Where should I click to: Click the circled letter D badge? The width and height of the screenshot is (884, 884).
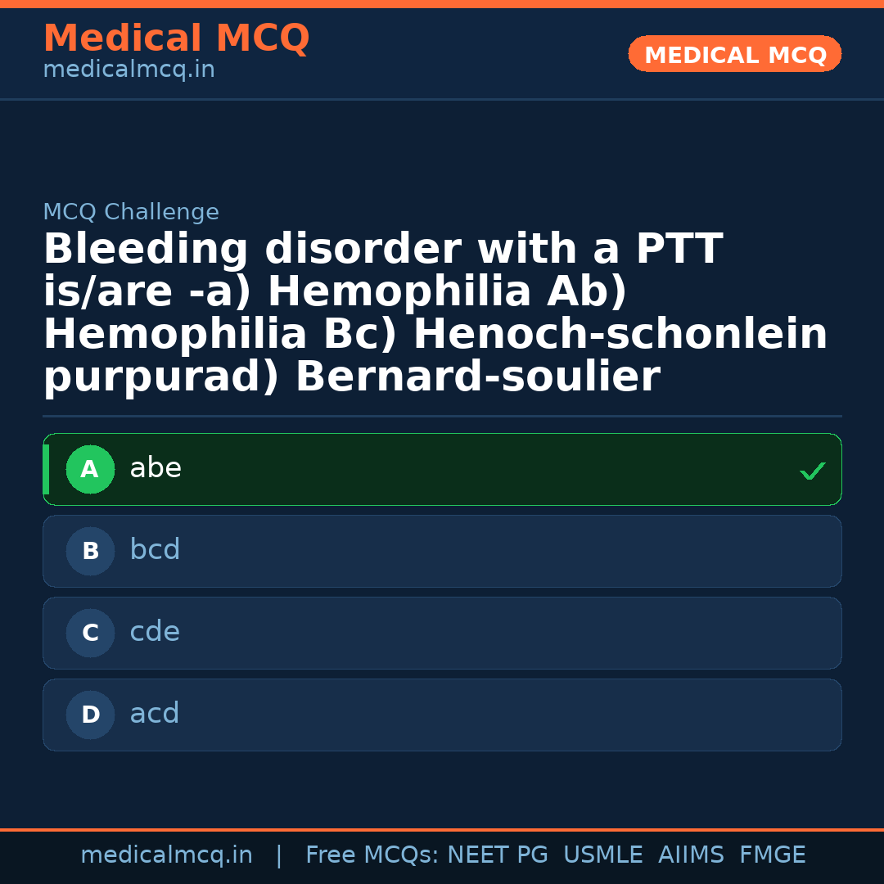click(90, 715)
